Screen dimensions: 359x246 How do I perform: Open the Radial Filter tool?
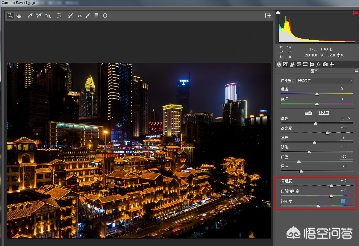tap(105, 16)
